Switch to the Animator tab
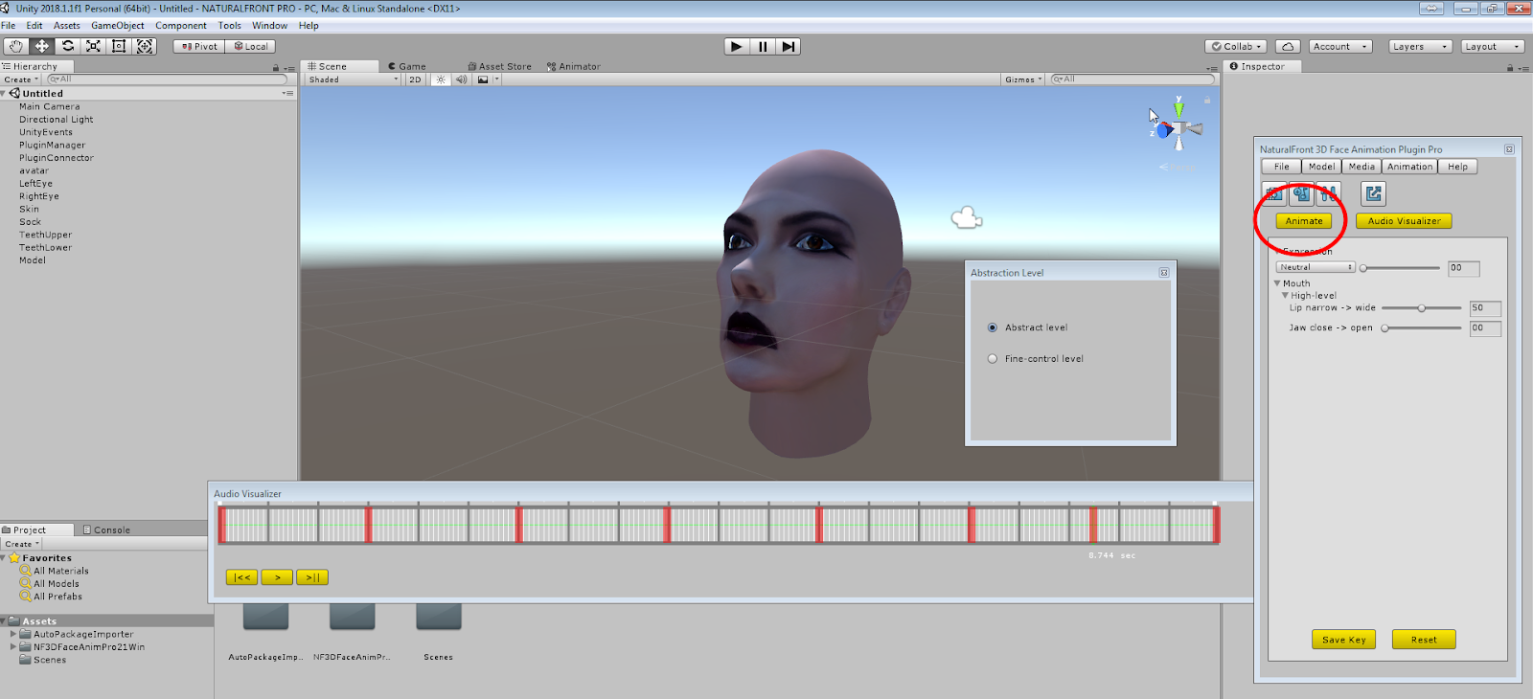This screenshot has height=699, width=1533. (x=574, y=66)
